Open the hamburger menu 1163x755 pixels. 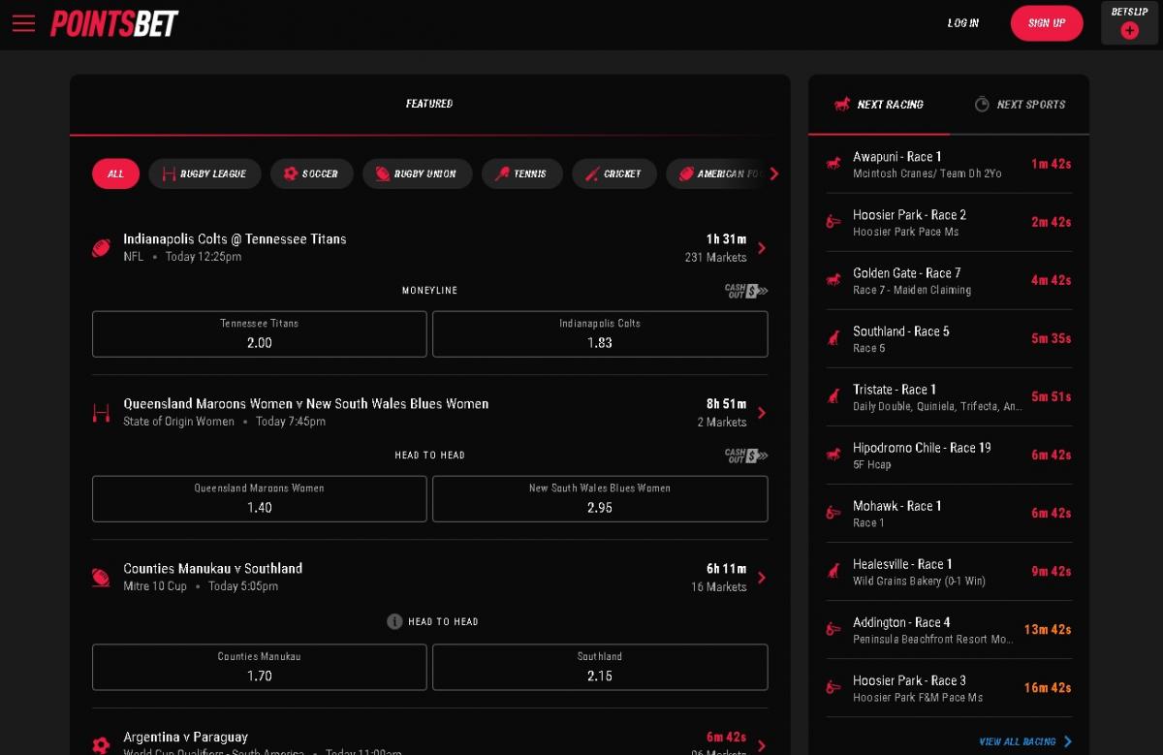pos(23,23)
